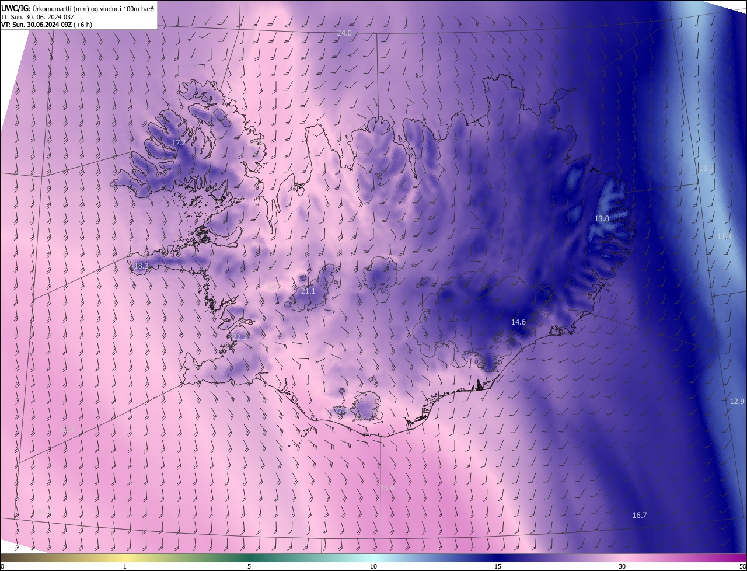The height and width of the screenshot is (571, 747).
Task: Click the title 'UWC/IG: Úrkomumætti (mm) og vindur'
Action: pos(78,8)
